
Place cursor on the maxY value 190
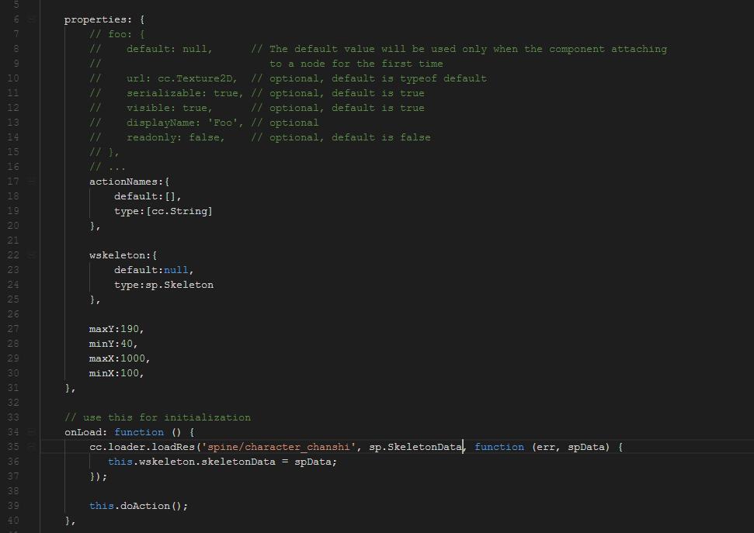point(129,329)
